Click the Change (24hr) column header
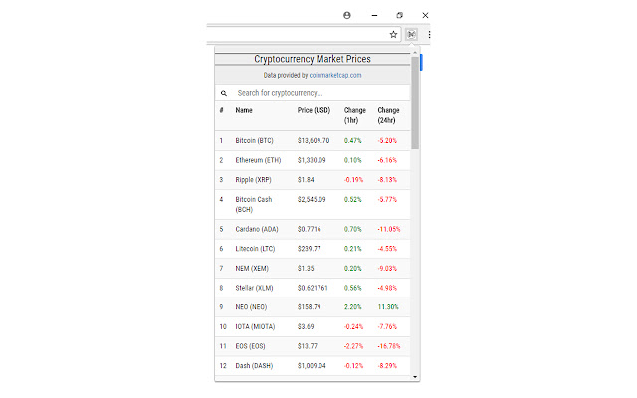637x398 pixels. (x=388, y=115)
